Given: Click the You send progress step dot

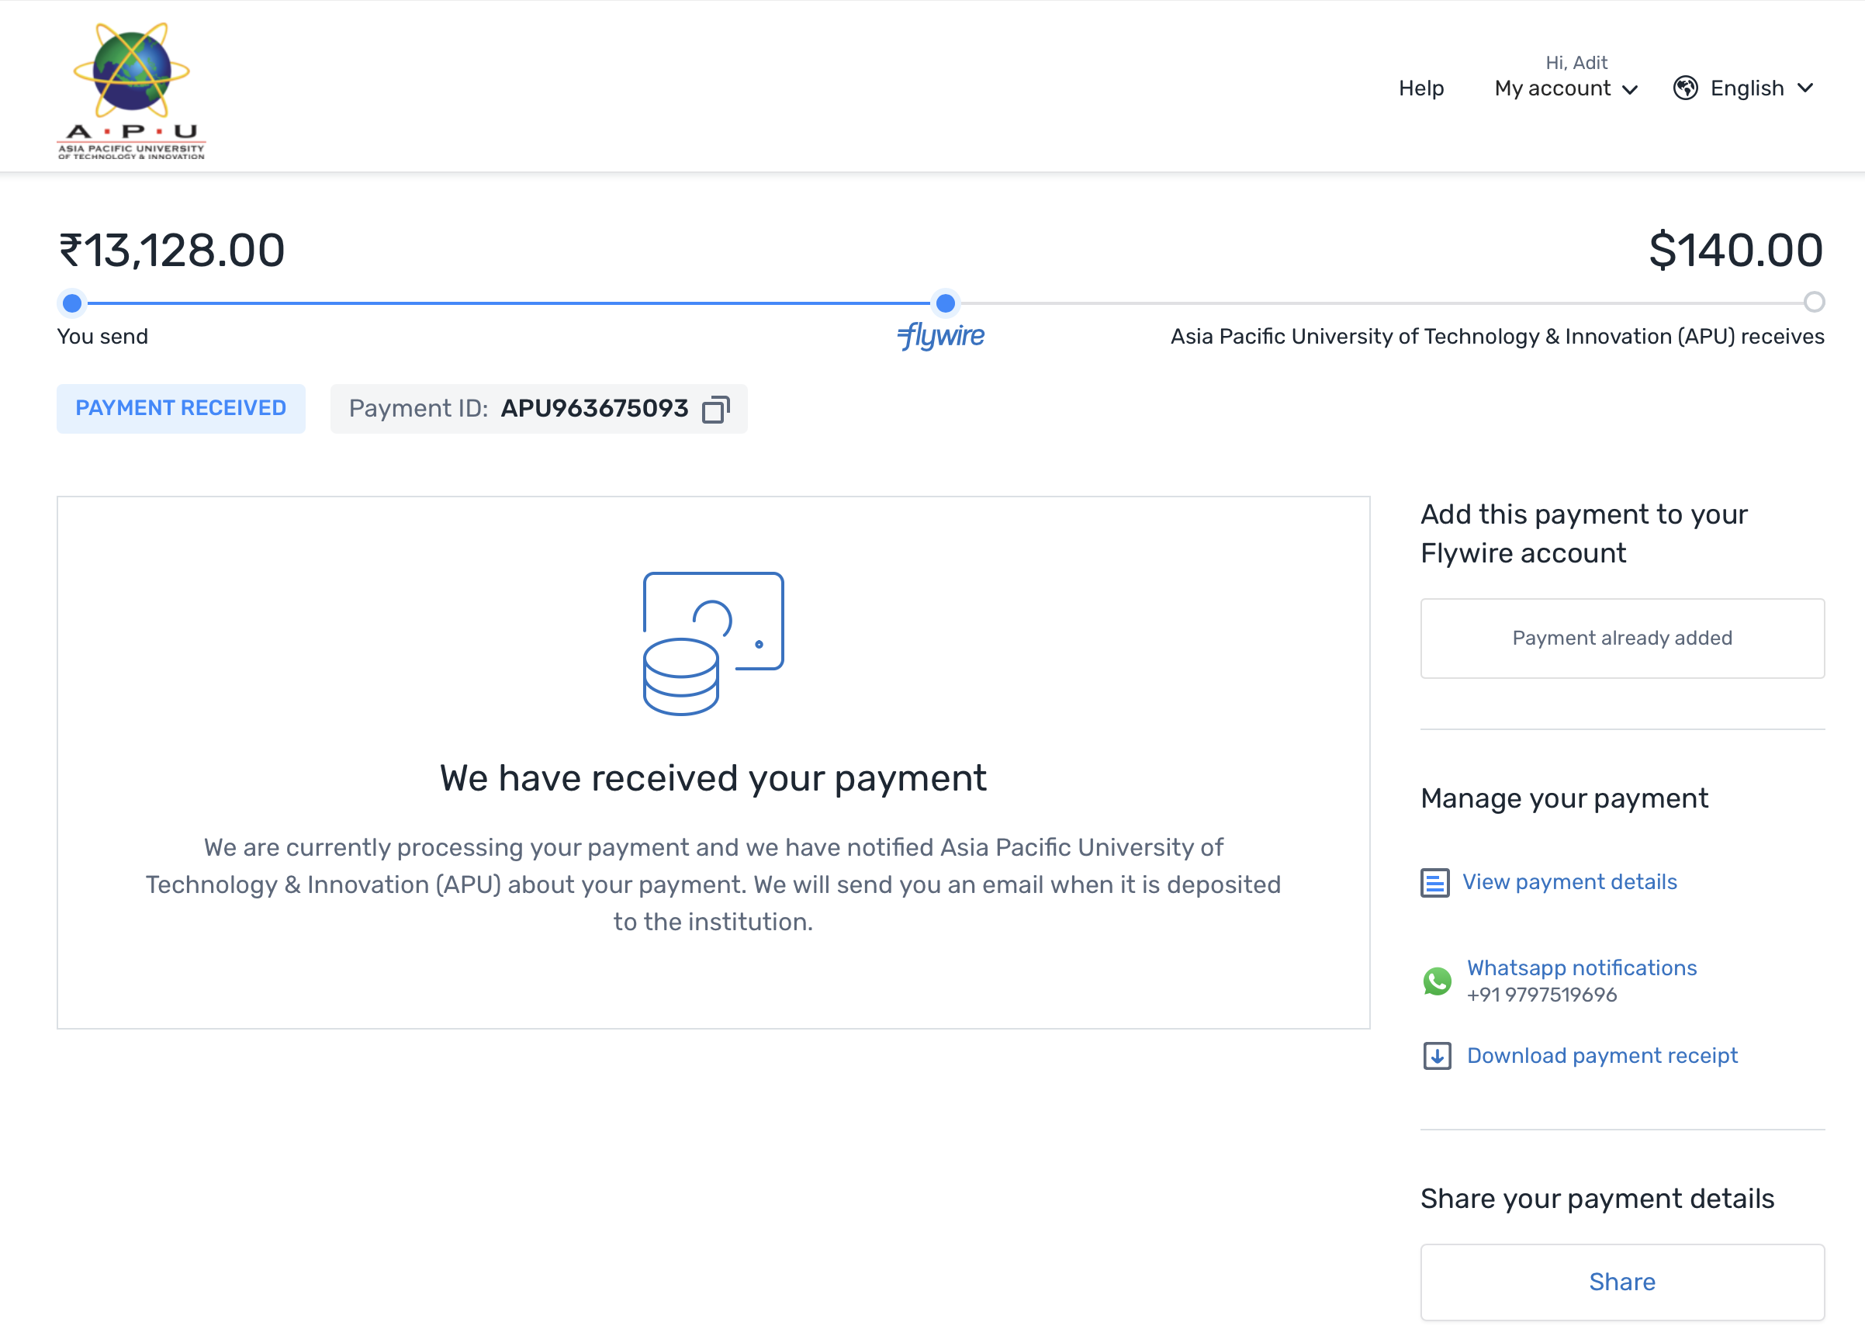Looking at the screenshot, I should [x=72, y=303].
